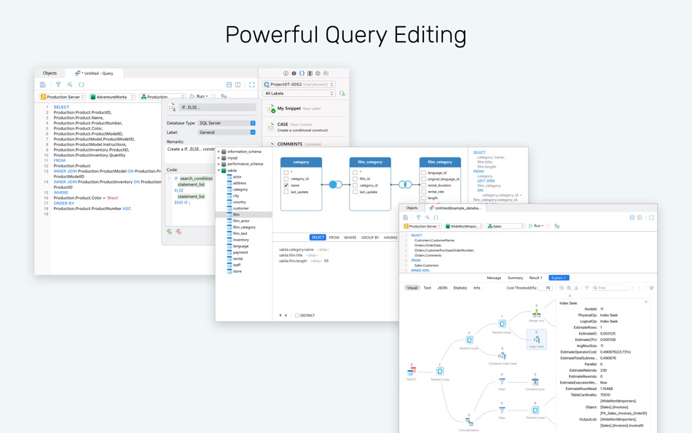Click the AI icon atop the snippet panel
Viewport: 692px width, 433px height.
(x=326, y=74)
